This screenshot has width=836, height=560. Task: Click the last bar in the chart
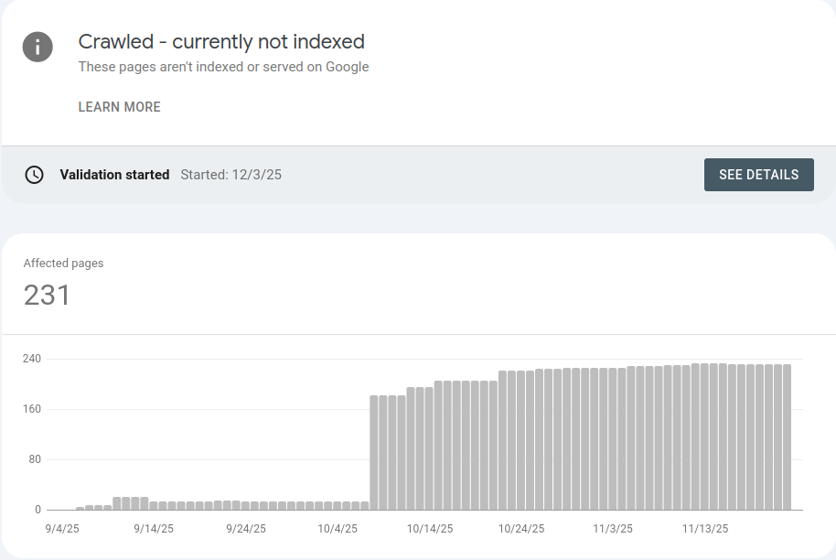coord(787,437)
